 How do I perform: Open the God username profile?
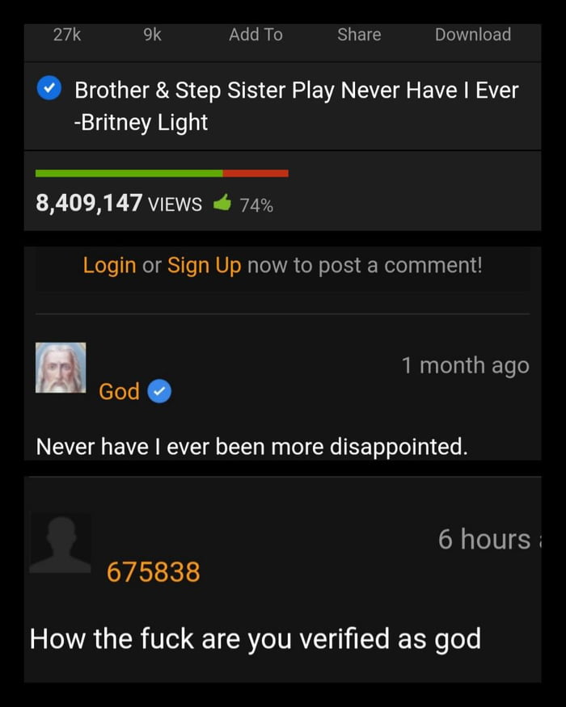(119, 391)
